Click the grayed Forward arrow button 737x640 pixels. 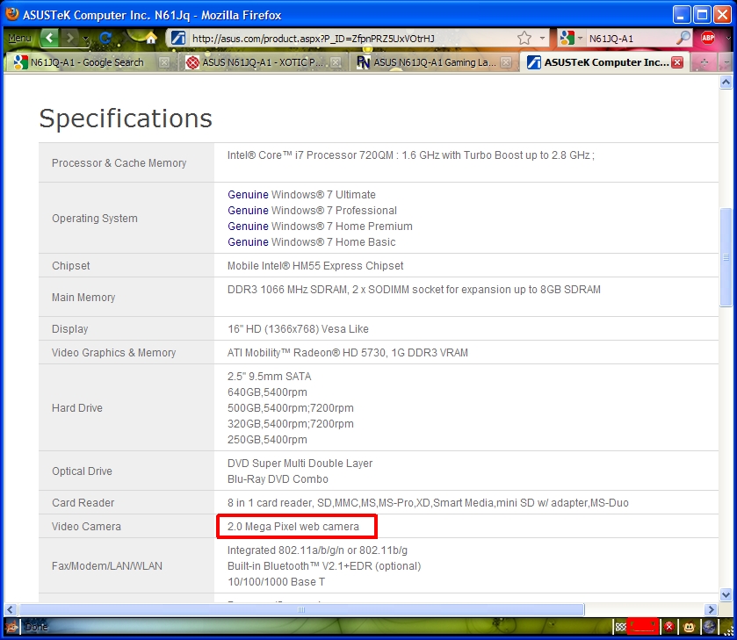(70, 38)
